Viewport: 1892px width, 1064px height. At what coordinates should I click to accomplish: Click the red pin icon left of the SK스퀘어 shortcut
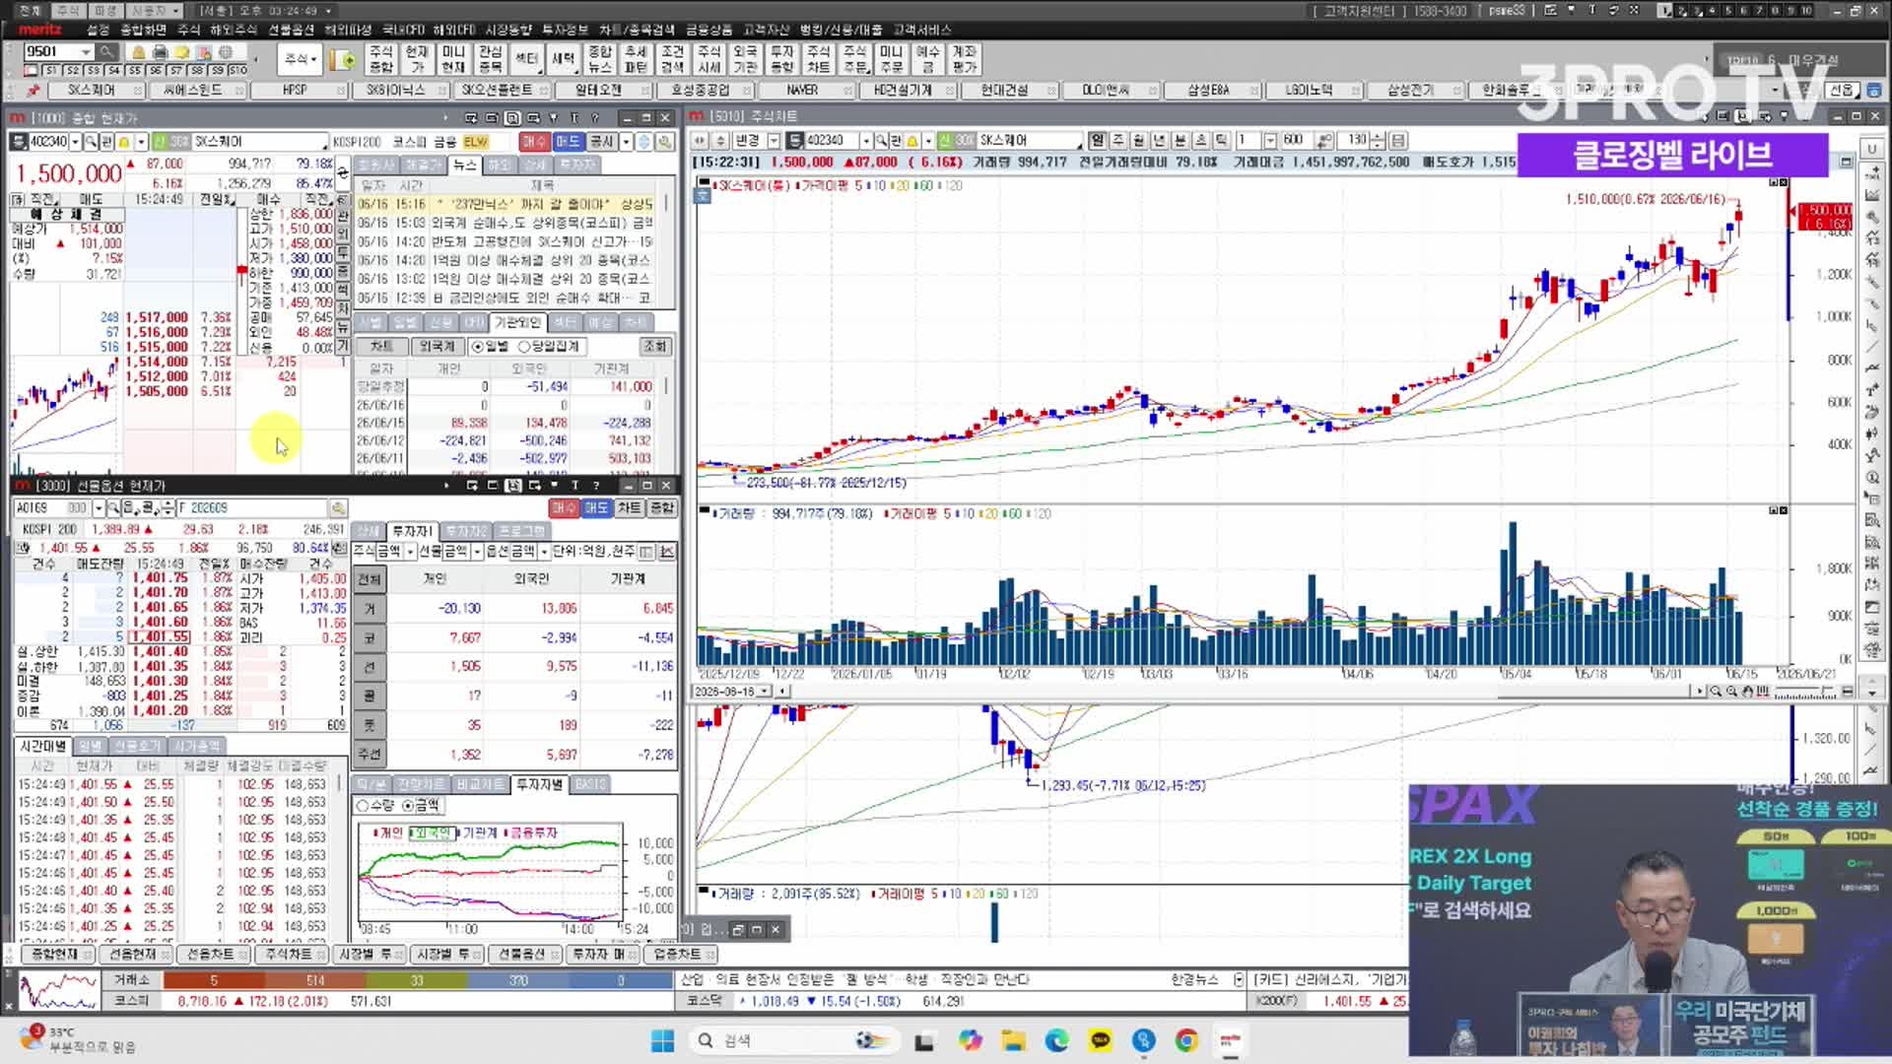click(x=34, y=90)
